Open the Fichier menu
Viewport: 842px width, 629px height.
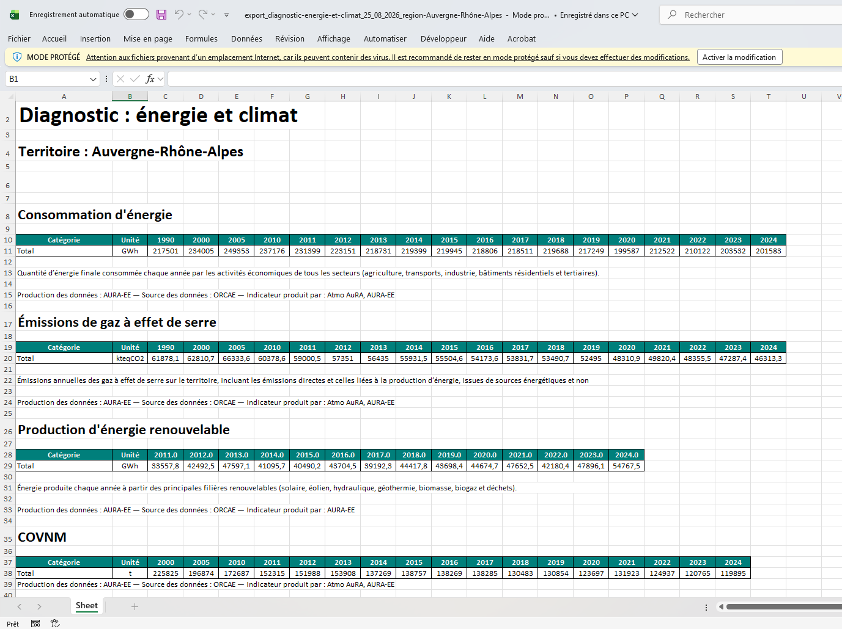(x=19, y=38)
